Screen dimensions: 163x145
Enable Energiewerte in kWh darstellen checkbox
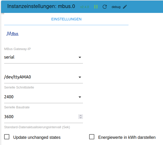(92, 137)
